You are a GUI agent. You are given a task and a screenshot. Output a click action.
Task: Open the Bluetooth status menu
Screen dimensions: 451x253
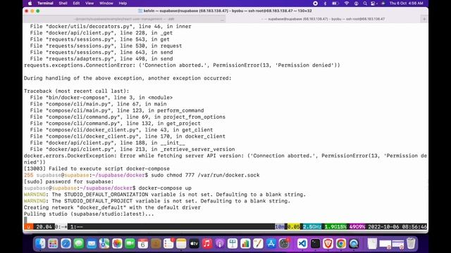(325, 4)
